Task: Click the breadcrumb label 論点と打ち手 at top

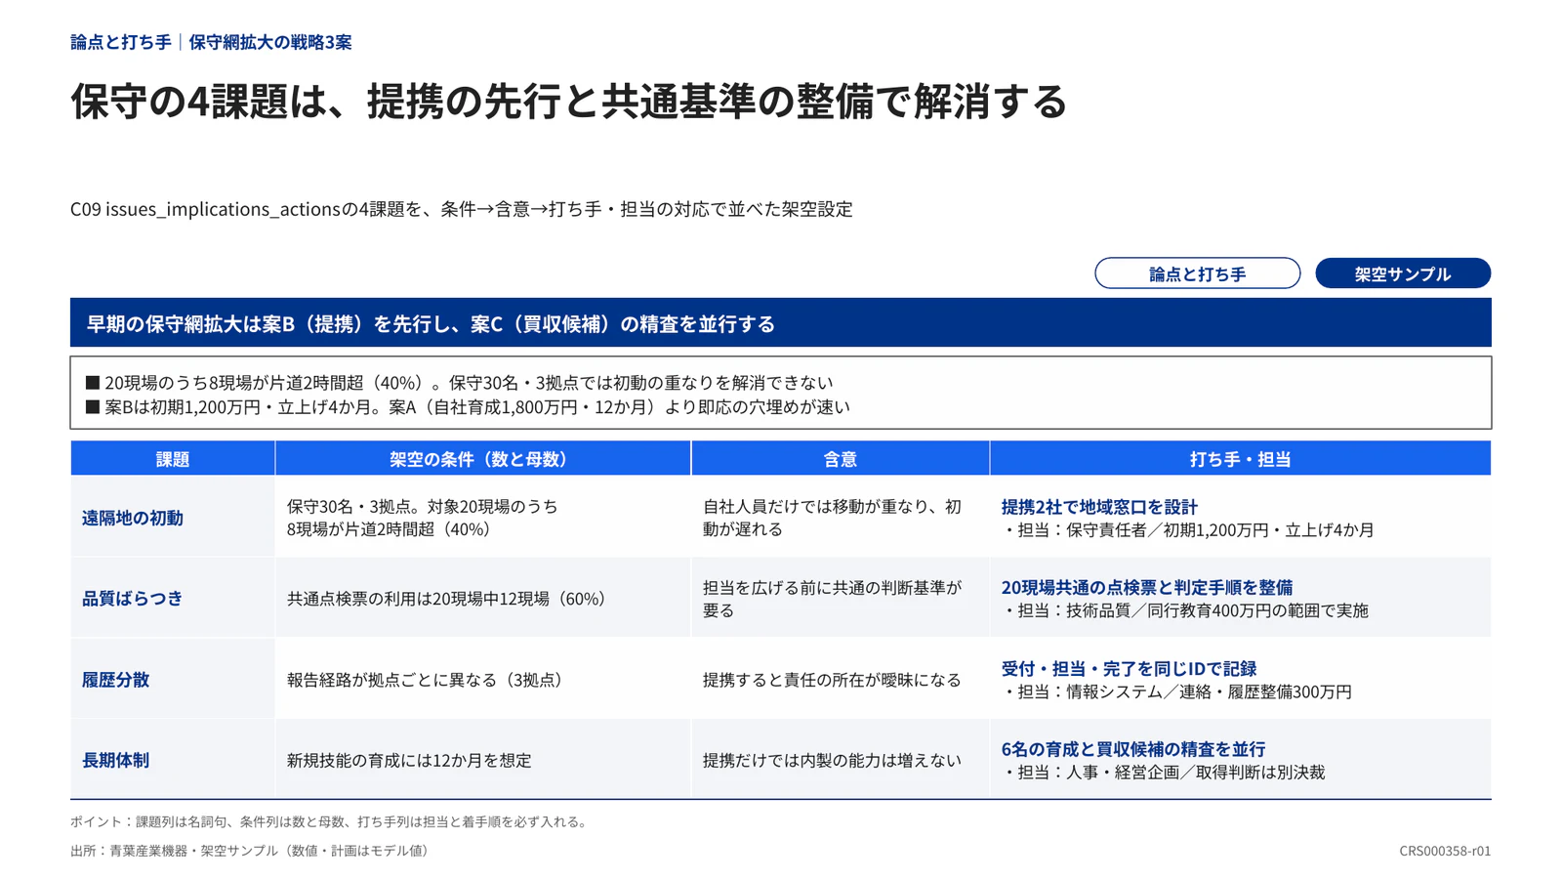Action: (121, 42)
